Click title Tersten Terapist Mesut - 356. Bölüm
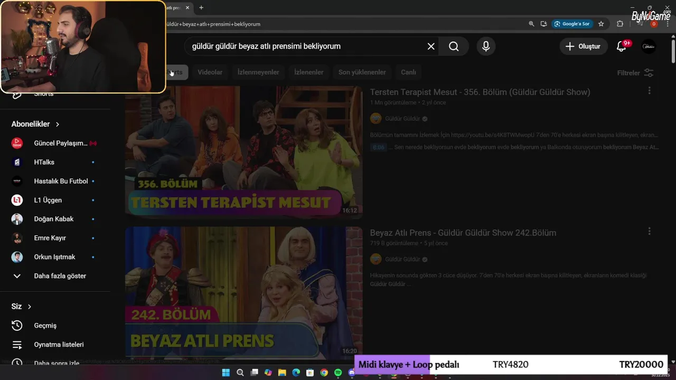The image size is (676, 380). click(x=480, y=92)
